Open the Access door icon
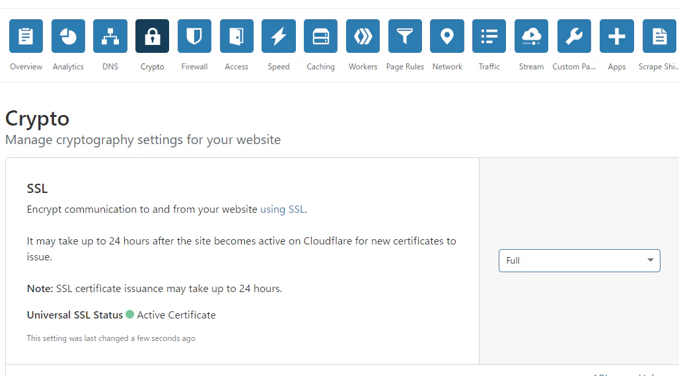This screenshot has width=679, height=376. pos(236,36)
